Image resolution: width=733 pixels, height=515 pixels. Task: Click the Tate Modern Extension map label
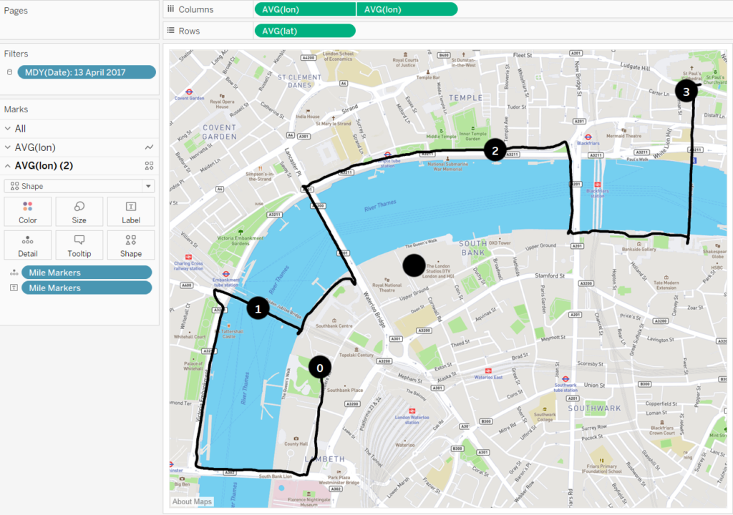(x=666, y=285)
